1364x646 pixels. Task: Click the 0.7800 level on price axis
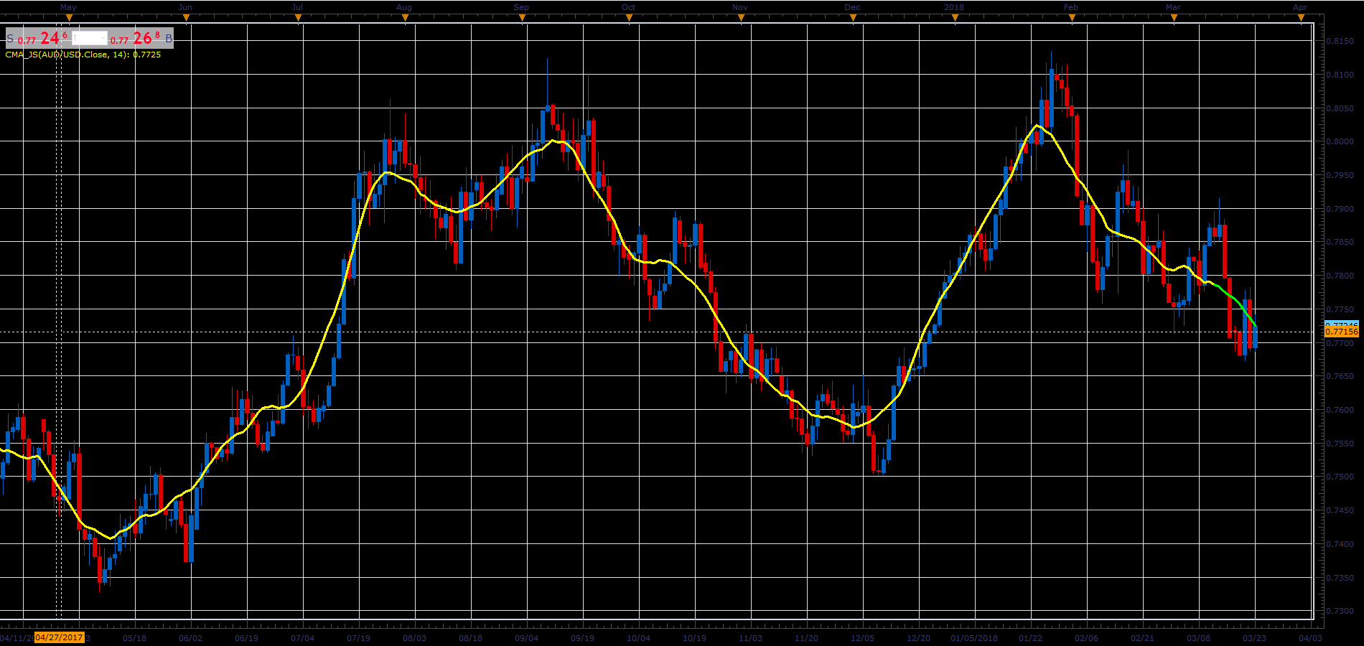1340,276
